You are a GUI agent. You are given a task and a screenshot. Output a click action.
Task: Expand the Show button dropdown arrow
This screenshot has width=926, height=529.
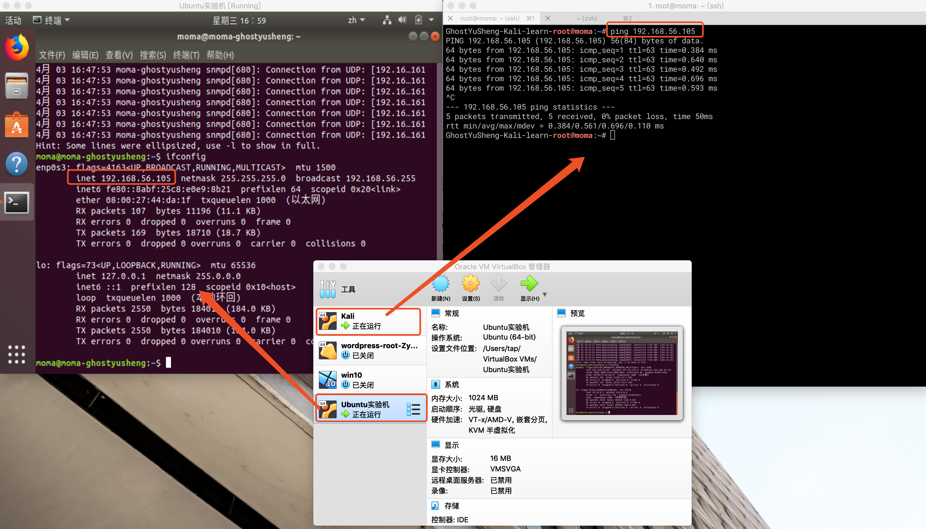(x=545, y=294)
